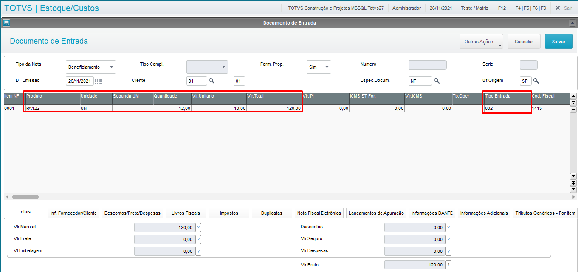Click the help icon beside Descontos
Image resolution: width=578 pixels, height=272 pixels.
coord(448,227)
